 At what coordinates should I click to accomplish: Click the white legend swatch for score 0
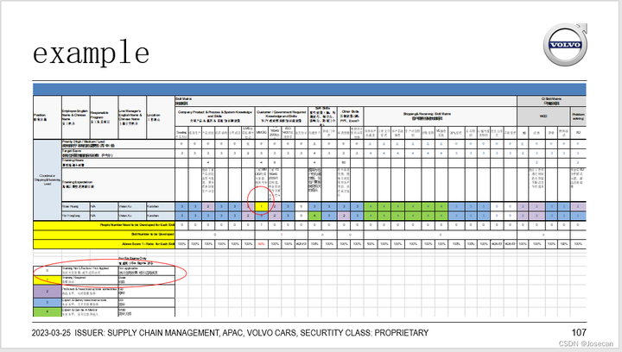(48, 271)
